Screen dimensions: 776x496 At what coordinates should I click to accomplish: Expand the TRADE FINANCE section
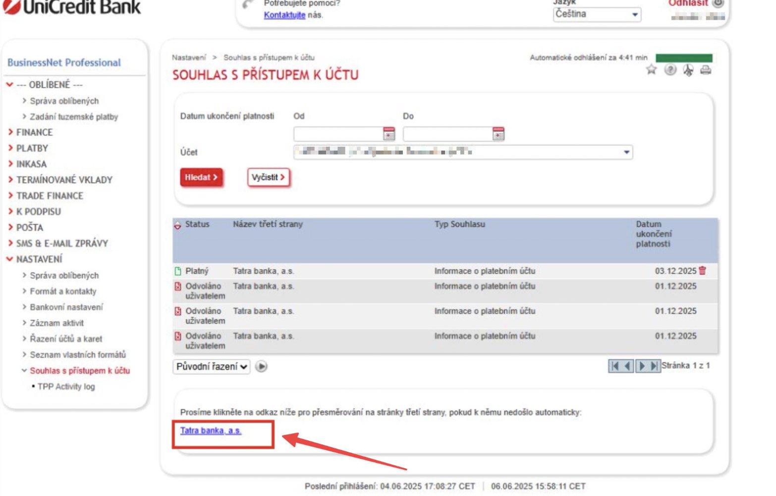[45, 195]
